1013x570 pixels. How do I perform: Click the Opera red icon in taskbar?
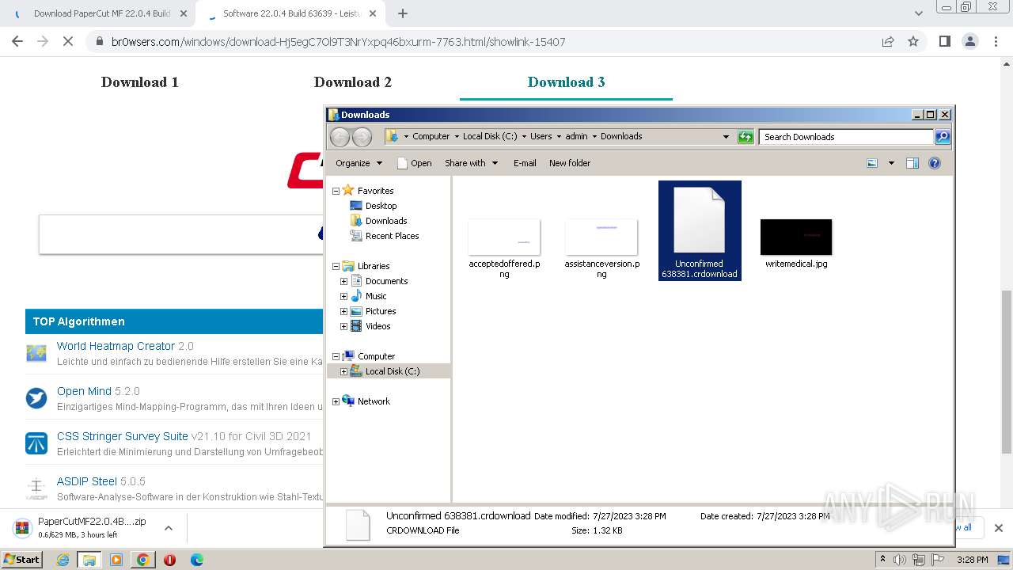point(169,560)
